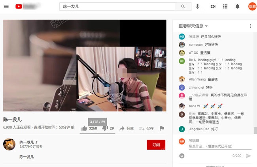257x167 pixels.
Task: Open the emoji picker in chat
Action: click(181, 156)
